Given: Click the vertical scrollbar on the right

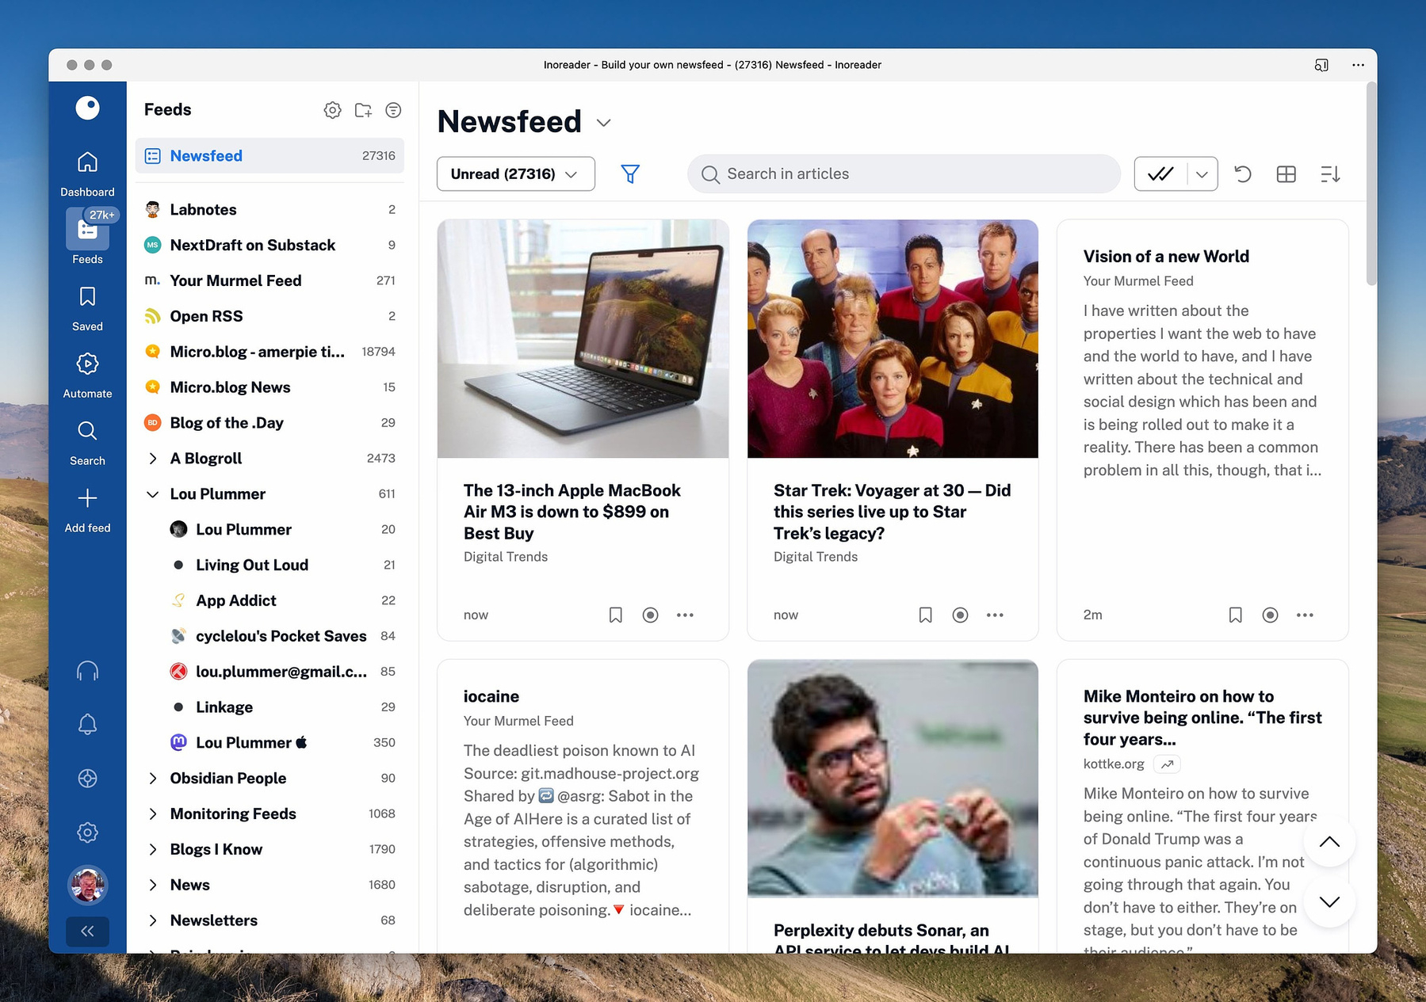Looking at the screenshot, I should (x=1371, y=184).
